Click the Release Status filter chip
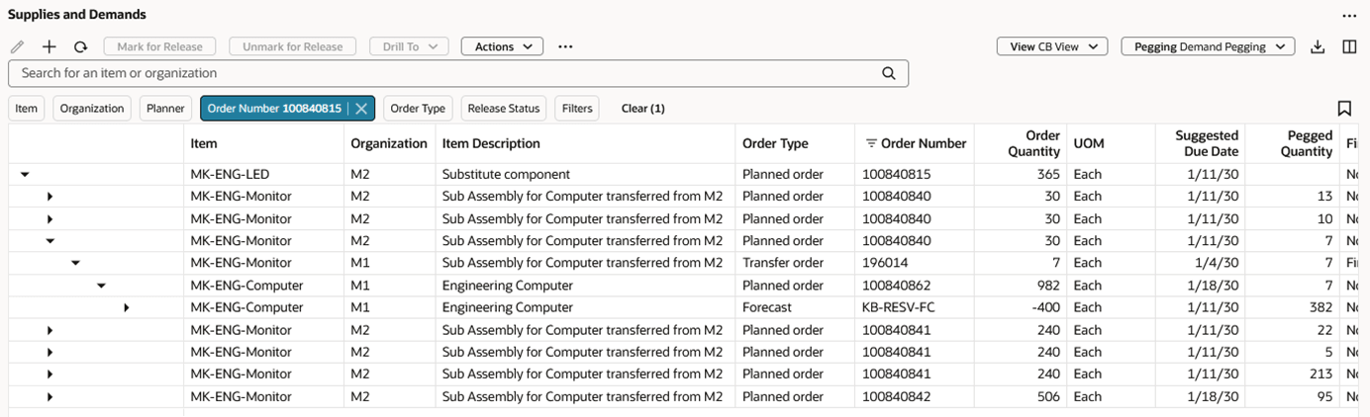 point(503,109)
